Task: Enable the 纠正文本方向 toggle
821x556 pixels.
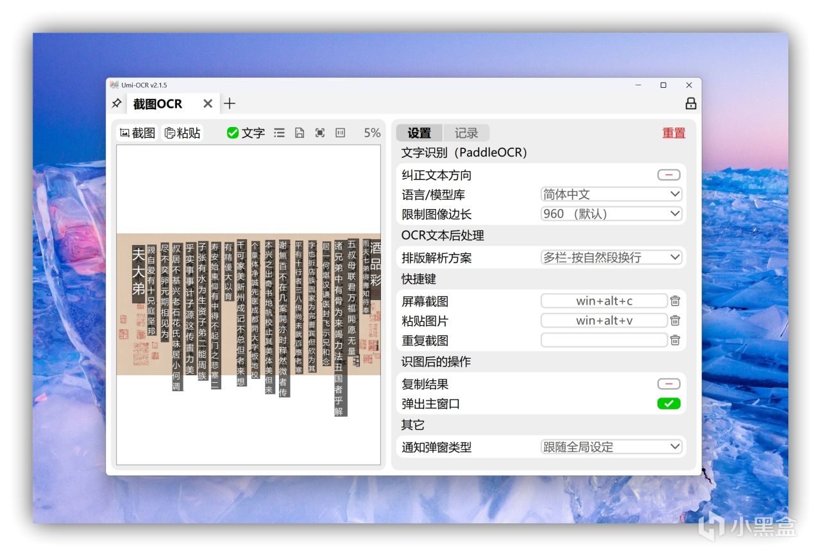Action: tap(668, 174)
